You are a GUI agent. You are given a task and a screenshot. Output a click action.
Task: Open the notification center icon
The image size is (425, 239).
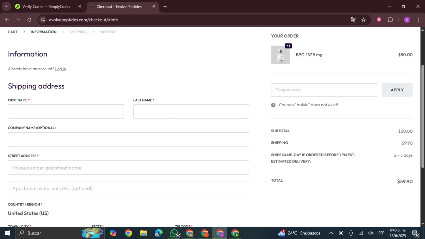pos(416,233)
